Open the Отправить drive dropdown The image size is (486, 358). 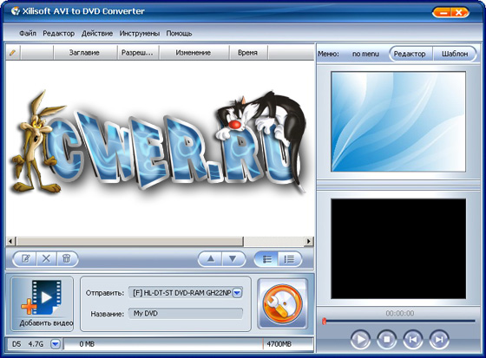coord(237,293)
